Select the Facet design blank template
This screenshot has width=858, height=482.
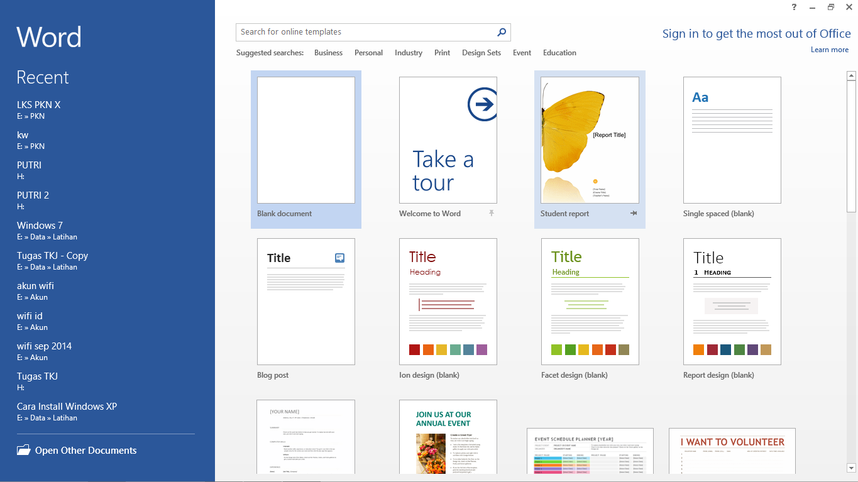pyautogui.click(x=590, y=302)
